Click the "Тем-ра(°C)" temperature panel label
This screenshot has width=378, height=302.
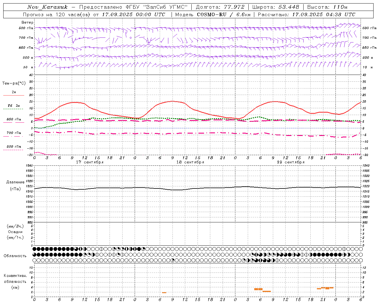pyautogui.click(x=14, y=83)
